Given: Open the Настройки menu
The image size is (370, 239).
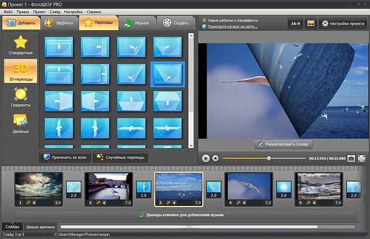Looking at the screenshot, I should click(73, 11).
